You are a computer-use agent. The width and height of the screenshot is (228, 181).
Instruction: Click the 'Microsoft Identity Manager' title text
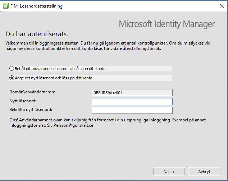coord(167,24)
